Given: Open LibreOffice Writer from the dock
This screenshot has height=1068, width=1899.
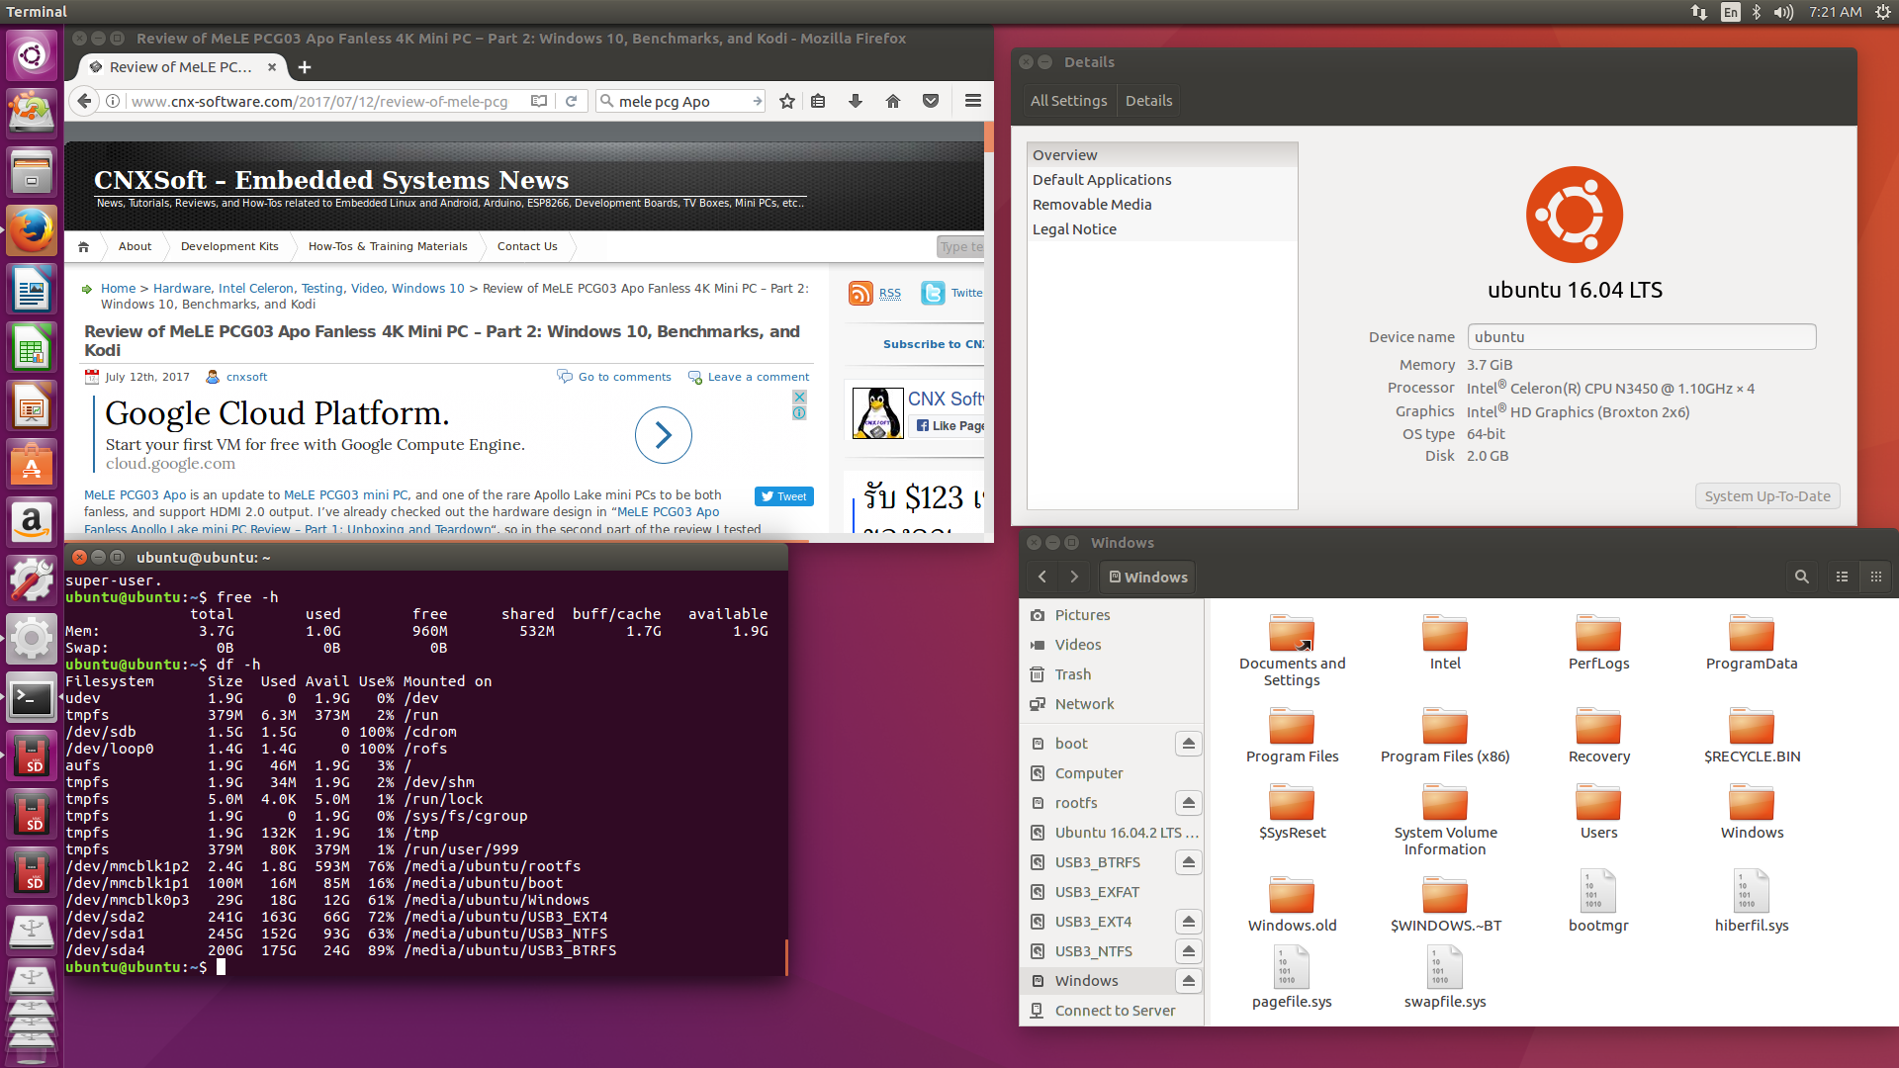Looking at the screenshot, I should tap(32, 291).
